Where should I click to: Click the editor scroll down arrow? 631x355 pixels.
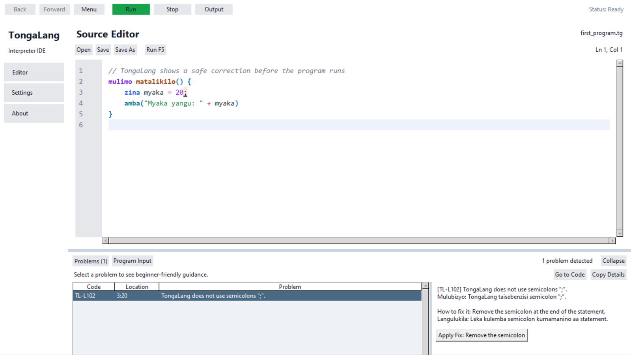click(x=620, y=233)
